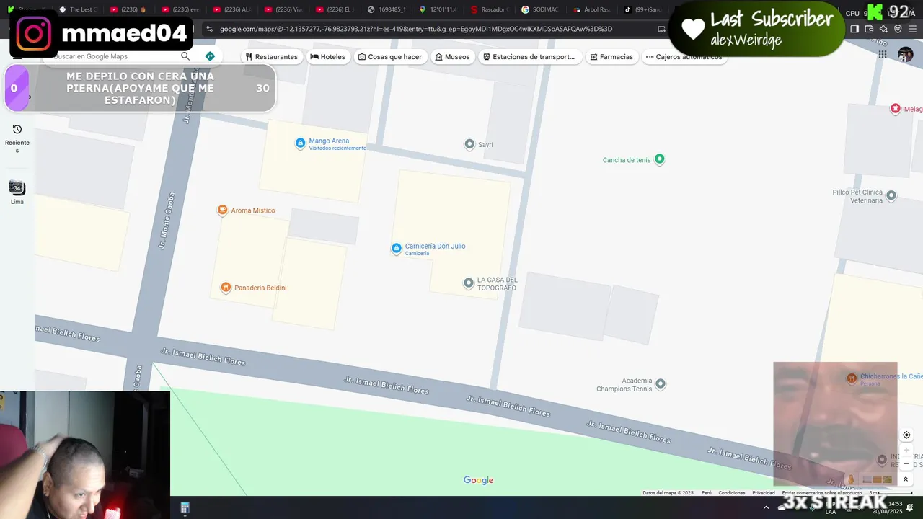Open the Windows notification bell
The image size is (923, 519).
tap(910, 507)
